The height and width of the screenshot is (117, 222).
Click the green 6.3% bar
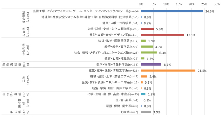(149, 52)
